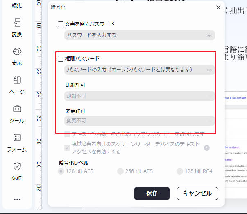The image size is (247, 214).
Task: Click the 暗号化 dialog title text
Action: [58, 7]
